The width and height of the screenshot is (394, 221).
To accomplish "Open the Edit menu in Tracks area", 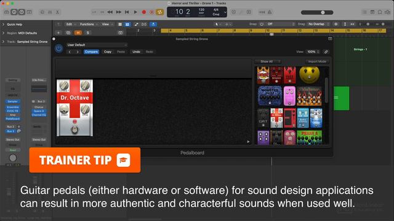I will pyautogui.click(x=71, y=25).
